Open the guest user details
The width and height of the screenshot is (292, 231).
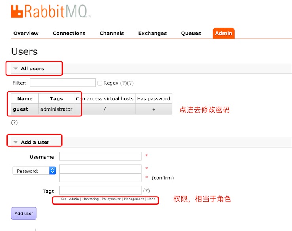(21, 109)
